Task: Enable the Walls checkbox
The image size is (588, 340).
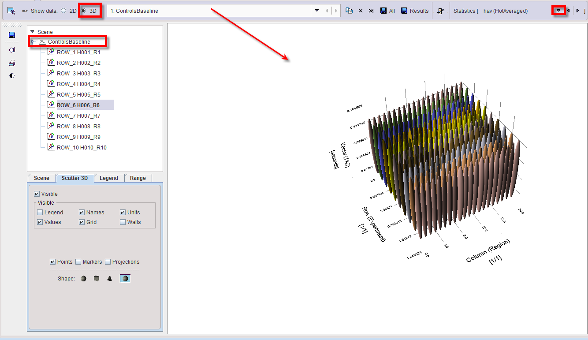Action: coord(123,222)
